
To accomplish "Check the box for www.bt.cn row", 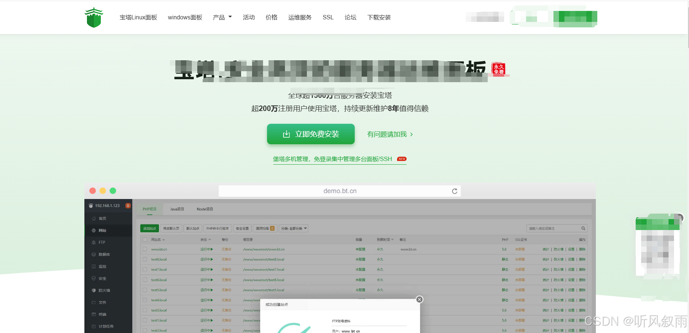I will pyautogui.click(x=145, y=249).
